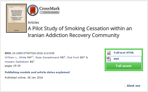Click the Published online 08 Jan 2016 text
148x92 pixels.
click(x=24, y=78)
